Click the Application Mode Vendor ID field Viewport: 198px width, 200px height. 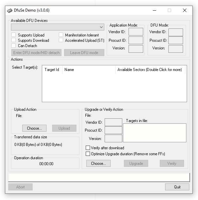click(136, 32)
